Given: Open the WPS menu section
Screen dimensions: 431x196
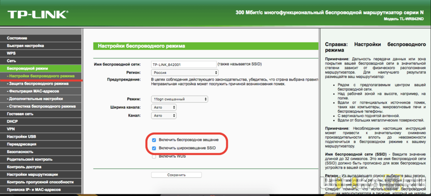Looking at the screenshot, I should (11, 53).
